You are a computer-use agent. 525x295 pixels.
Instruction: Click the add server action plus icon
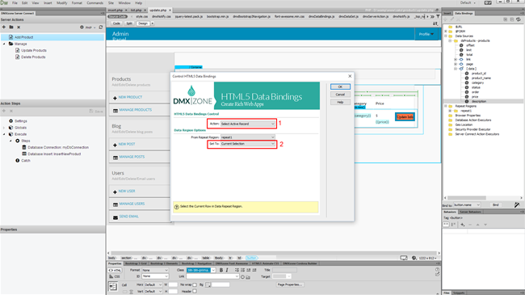point(4,27)
